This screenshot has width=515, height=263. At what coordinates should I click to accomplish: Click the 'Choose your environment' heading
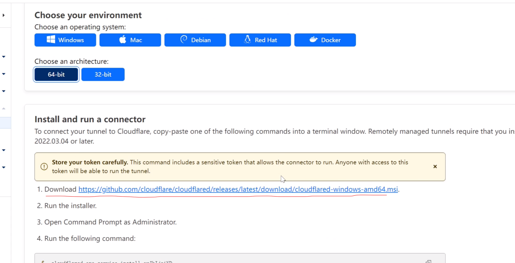[x=88, y=15]
